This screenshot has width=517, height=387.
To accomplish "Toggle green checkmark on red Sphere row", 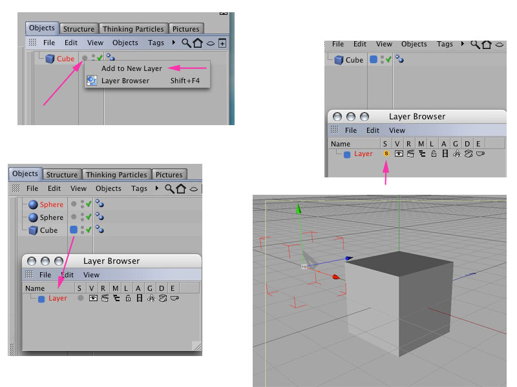I will click(x=89, y=204).
